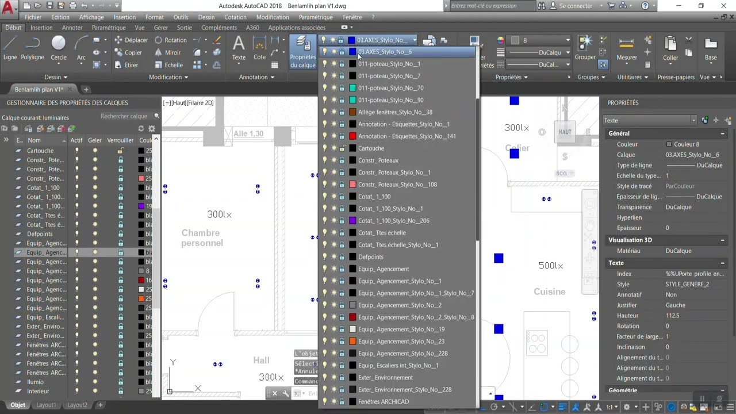Image resolution: width=736 pixels, height=414 pixels.
Task: Select the Texte annotation tool
Action: [239, 48]
